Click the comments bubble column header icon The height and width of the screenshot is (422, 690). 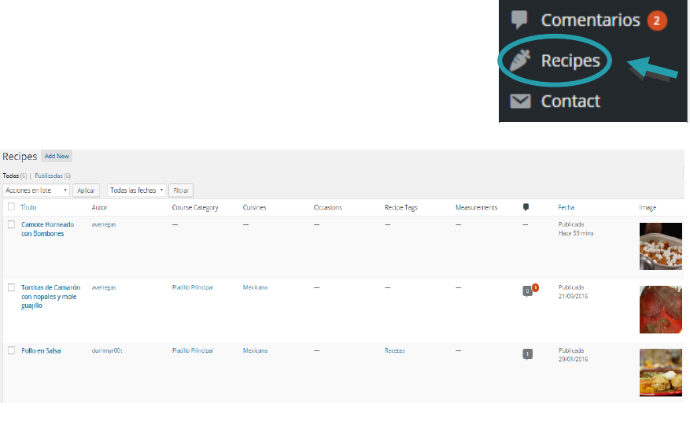pyautogui.click(x=526, y=207)
